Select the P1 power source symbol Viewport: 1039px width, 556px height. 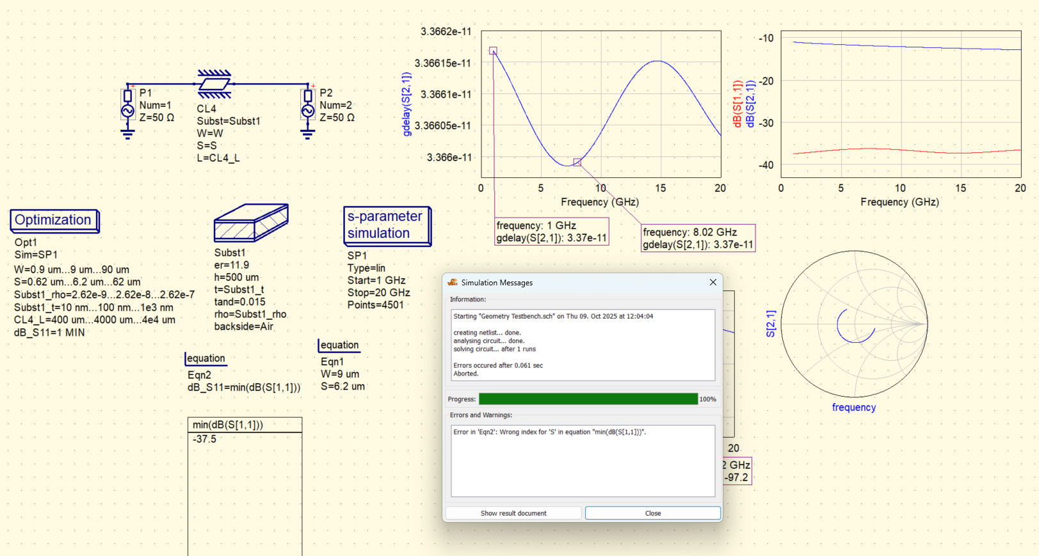(x=127, y=110)
